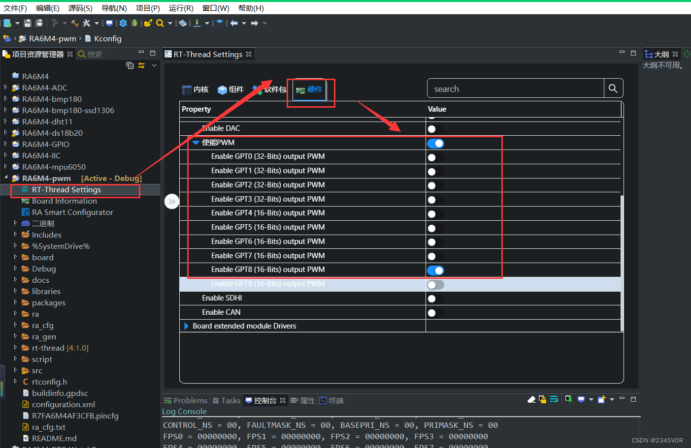Open the 运行(R) menu
Viewport: 691px width, 448px height.
[x=181, y=8]
